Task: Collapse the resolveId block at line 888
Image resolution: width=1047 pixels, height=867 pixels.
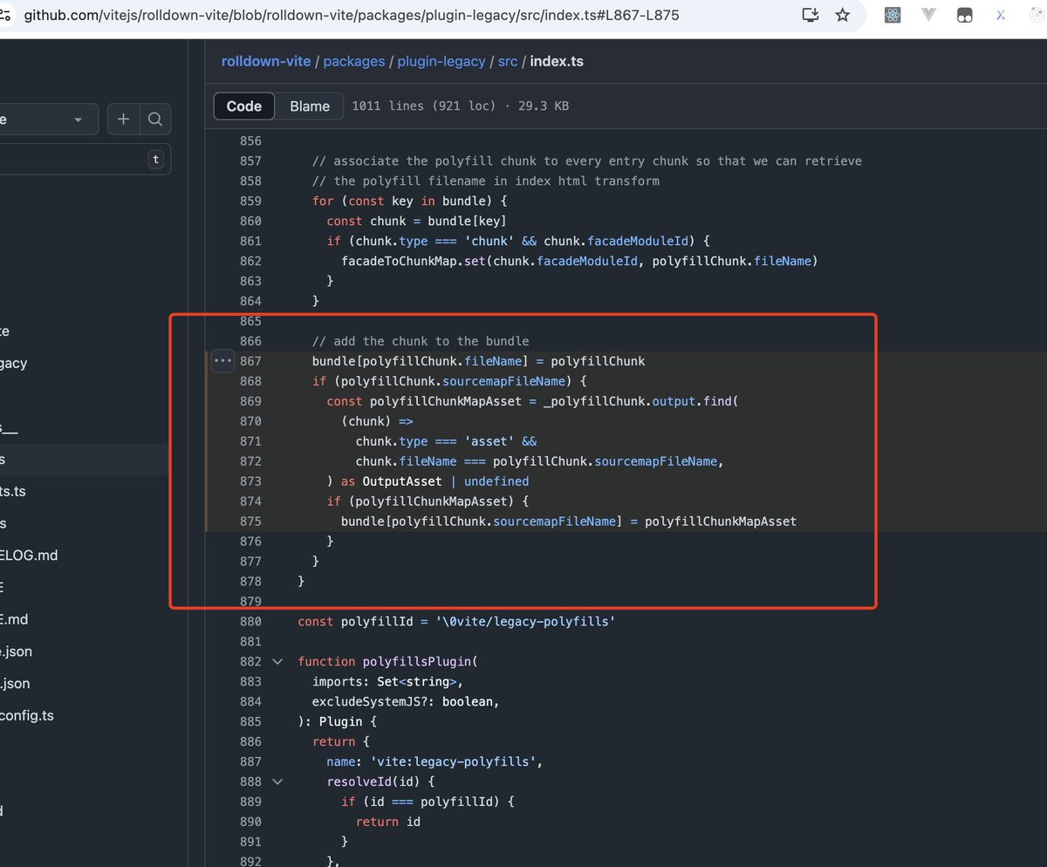Action: tap(277, 782)
